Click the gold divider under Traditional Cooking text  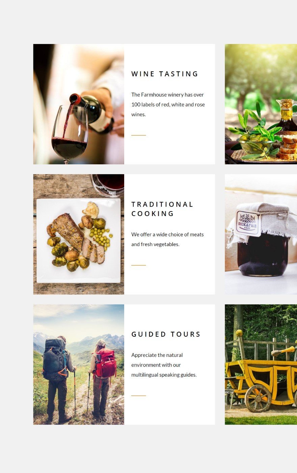click(x=139, y=265)
